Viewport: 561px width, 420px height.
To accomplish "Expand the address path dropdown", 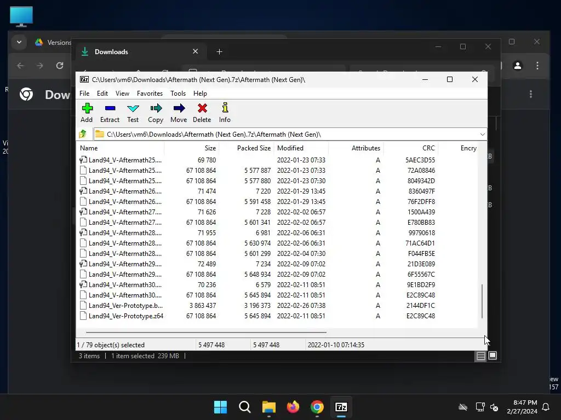I will (482, 135).
